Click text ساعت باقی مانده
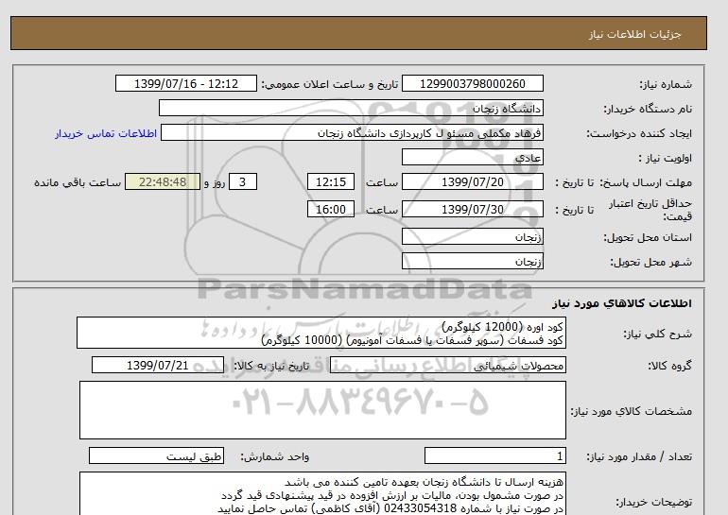728x515 pixels. [x=78, y=182]
